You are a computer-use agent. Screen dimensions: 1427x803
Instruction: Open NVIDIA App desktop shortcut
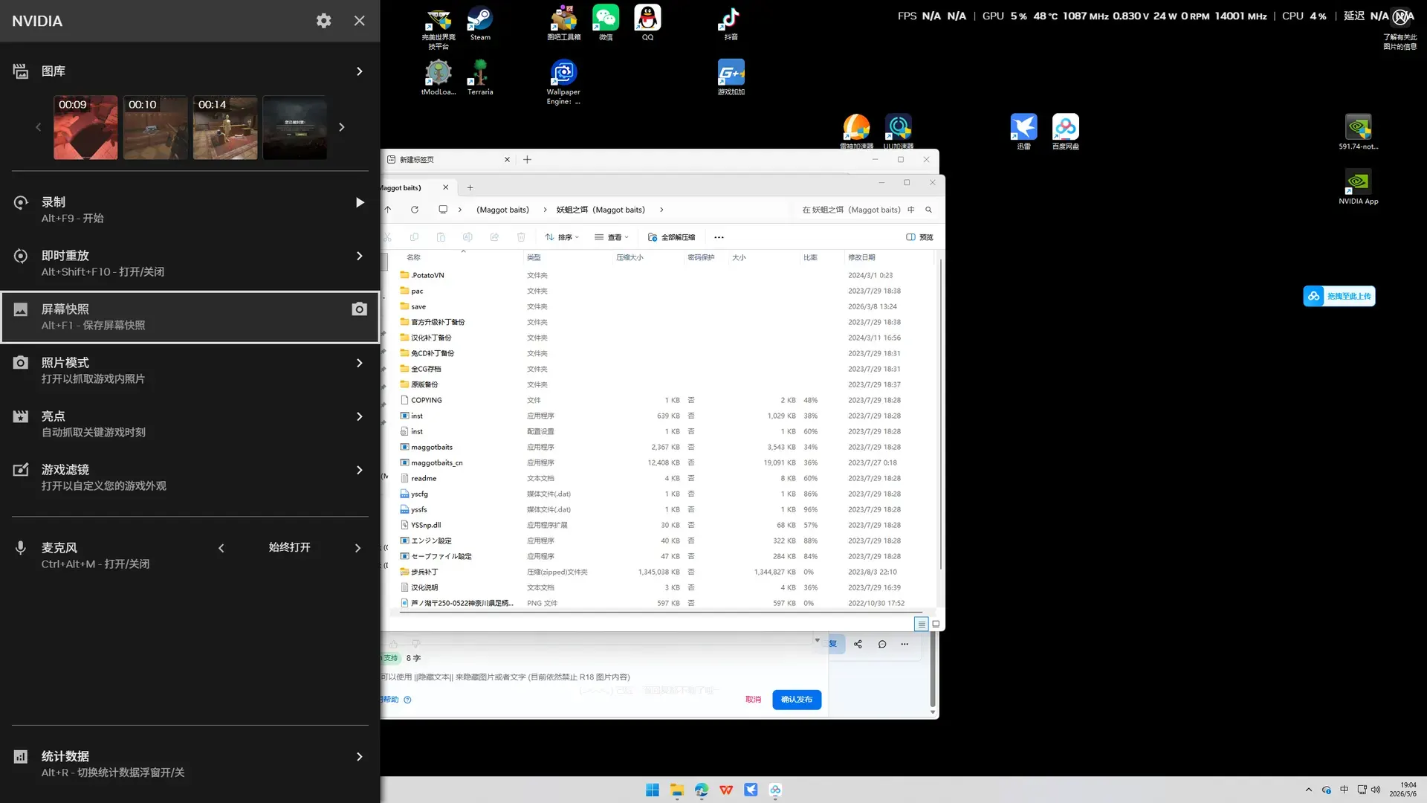tap(1359, 187)
